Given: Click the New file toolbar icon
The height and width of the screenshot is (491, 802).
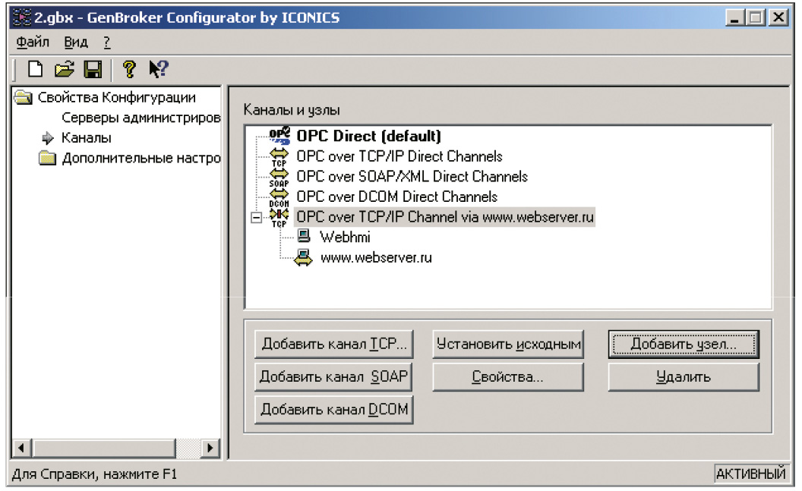Looking at the screenshot, I should pyautogui.click(x=35, y=69).
